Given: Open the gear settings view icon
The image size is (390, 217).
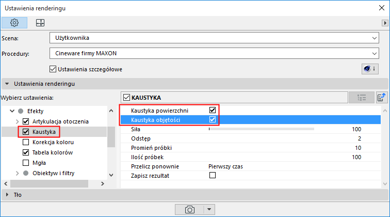Looking at the screenshot, I should pos(14,23).
